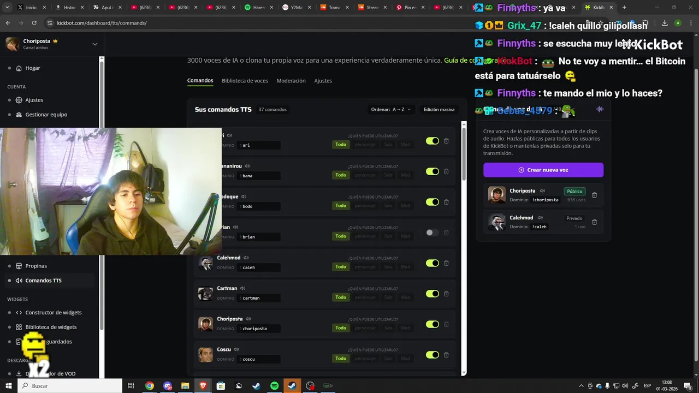Click the Crear nueva voz button
Screen dimensions: 699x393
(543, 170)
